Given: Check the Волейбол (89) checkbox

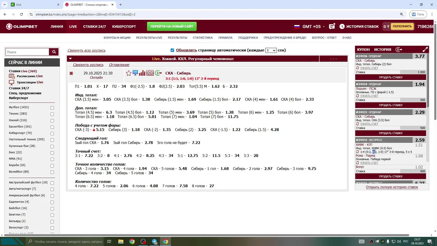Looking at the screenshot, I should click(52, 172).
